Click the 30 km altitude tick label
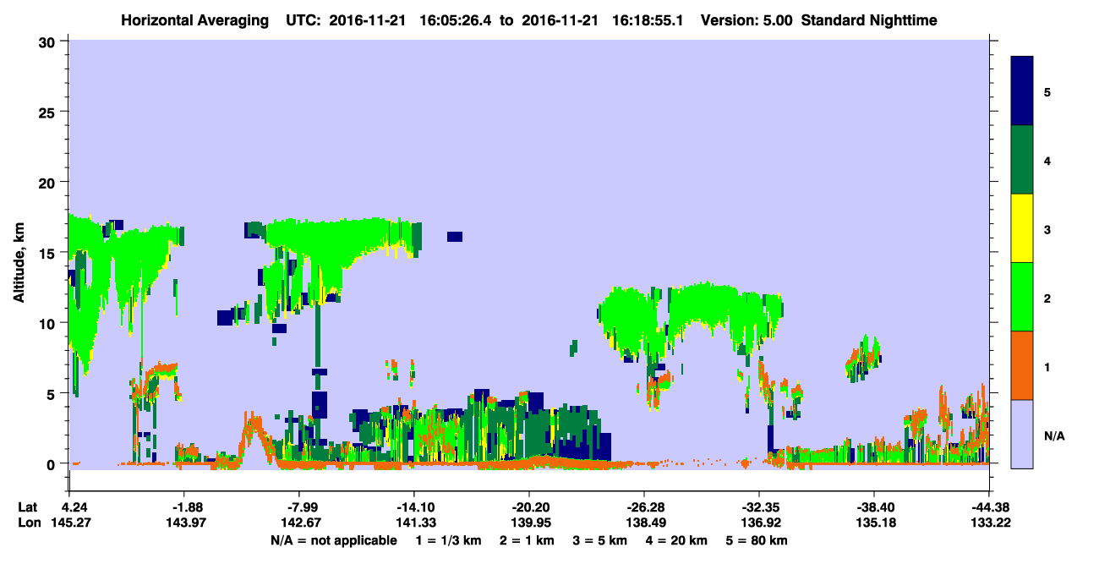The width and height of the screenshot is (1099, 564). pyautogui.click(x=49, y=41)
